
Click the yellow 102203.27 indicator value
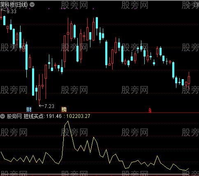point(78,116)
